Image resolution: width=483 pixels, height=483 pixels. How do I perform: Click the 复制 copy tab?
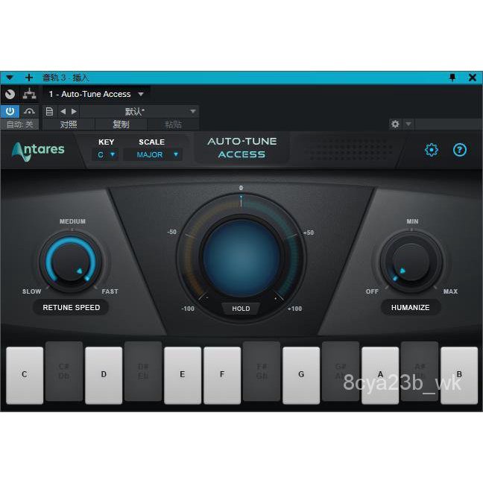tap(121, 124)
